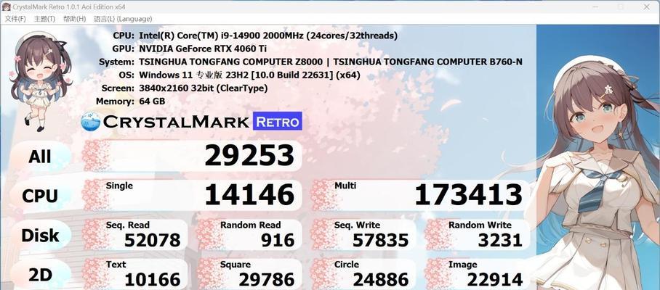Click the CrystalMark wordmark text
Screen dimensions: 660x290
(176, 122)
